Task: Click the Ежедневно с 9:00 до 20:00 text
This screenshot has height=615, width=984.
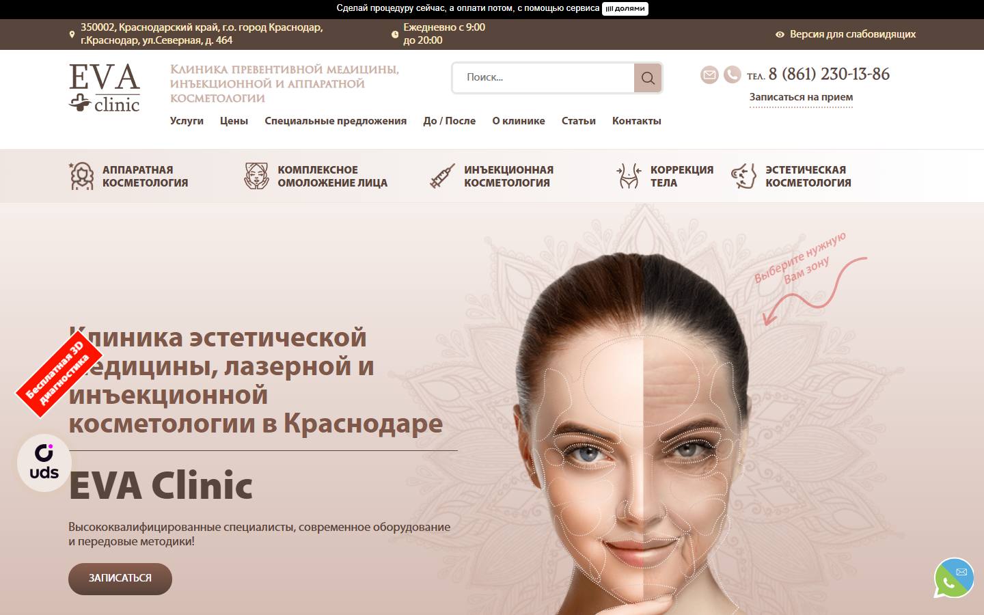Action: pos(444,34)
